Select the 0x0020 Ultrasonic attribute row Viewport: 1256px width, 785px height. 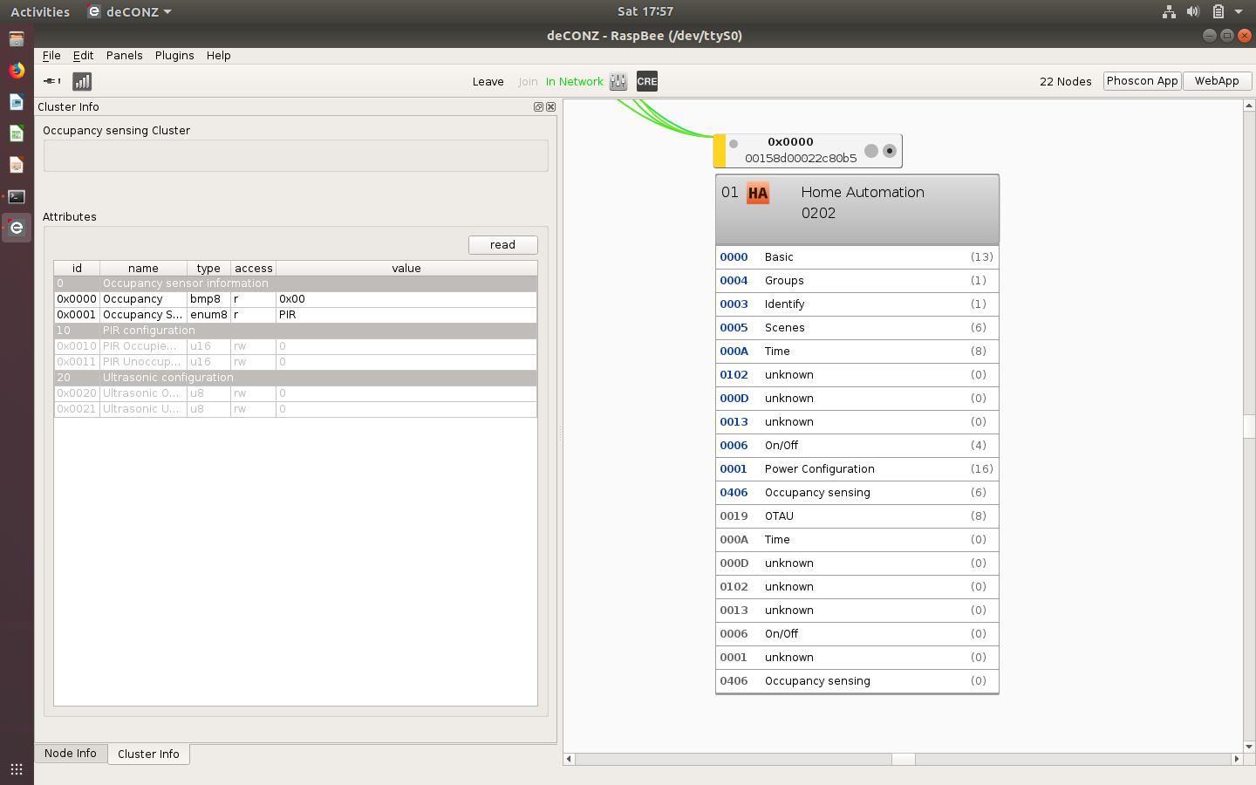296,393
